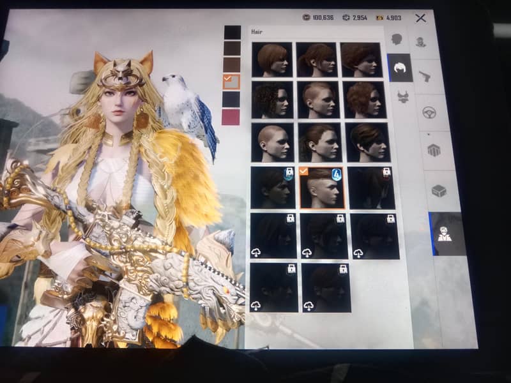Pick the dark brown hair color swatch

(233, 49)
